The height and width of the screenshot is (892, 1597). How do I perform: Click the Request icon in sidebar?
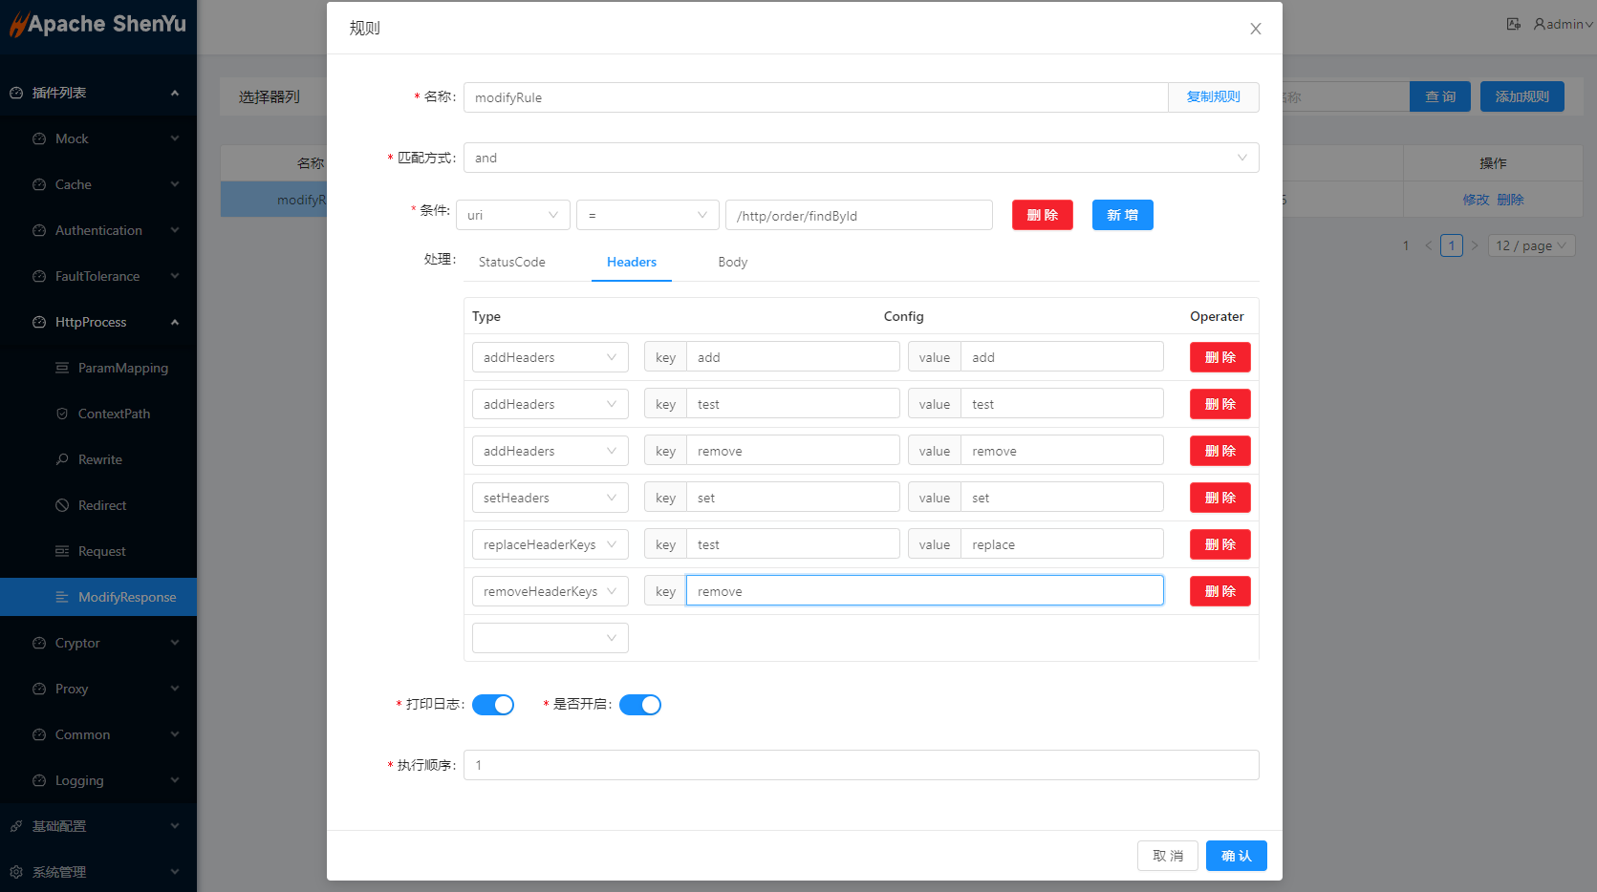tap(62, 551)
